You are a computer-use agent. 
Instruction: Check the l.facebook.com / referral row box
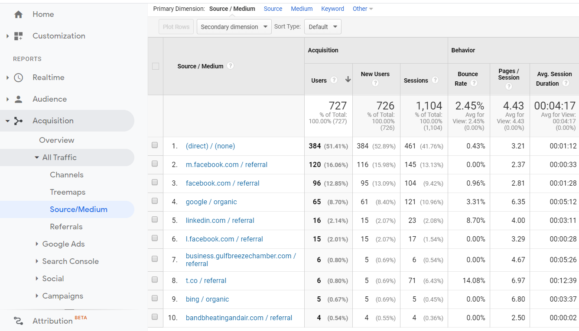155,238
